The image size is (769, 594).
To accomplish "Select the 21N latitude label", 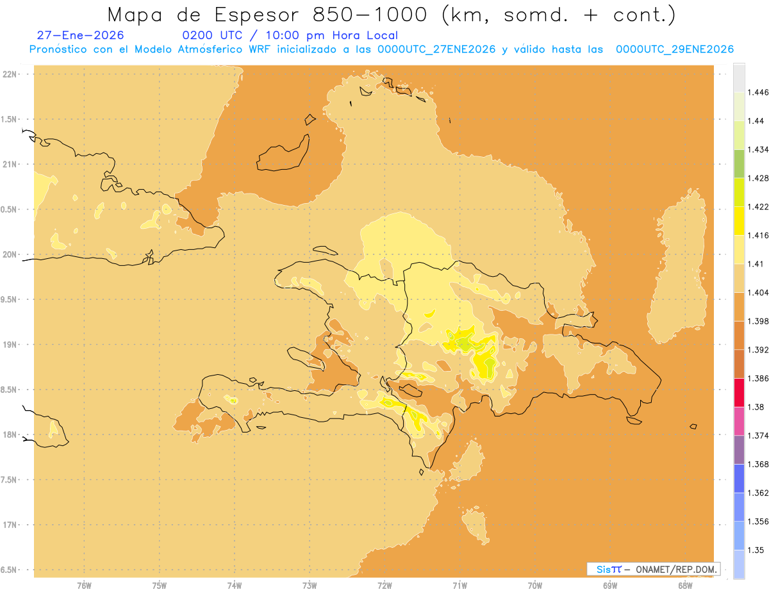I will coord(10,164).
